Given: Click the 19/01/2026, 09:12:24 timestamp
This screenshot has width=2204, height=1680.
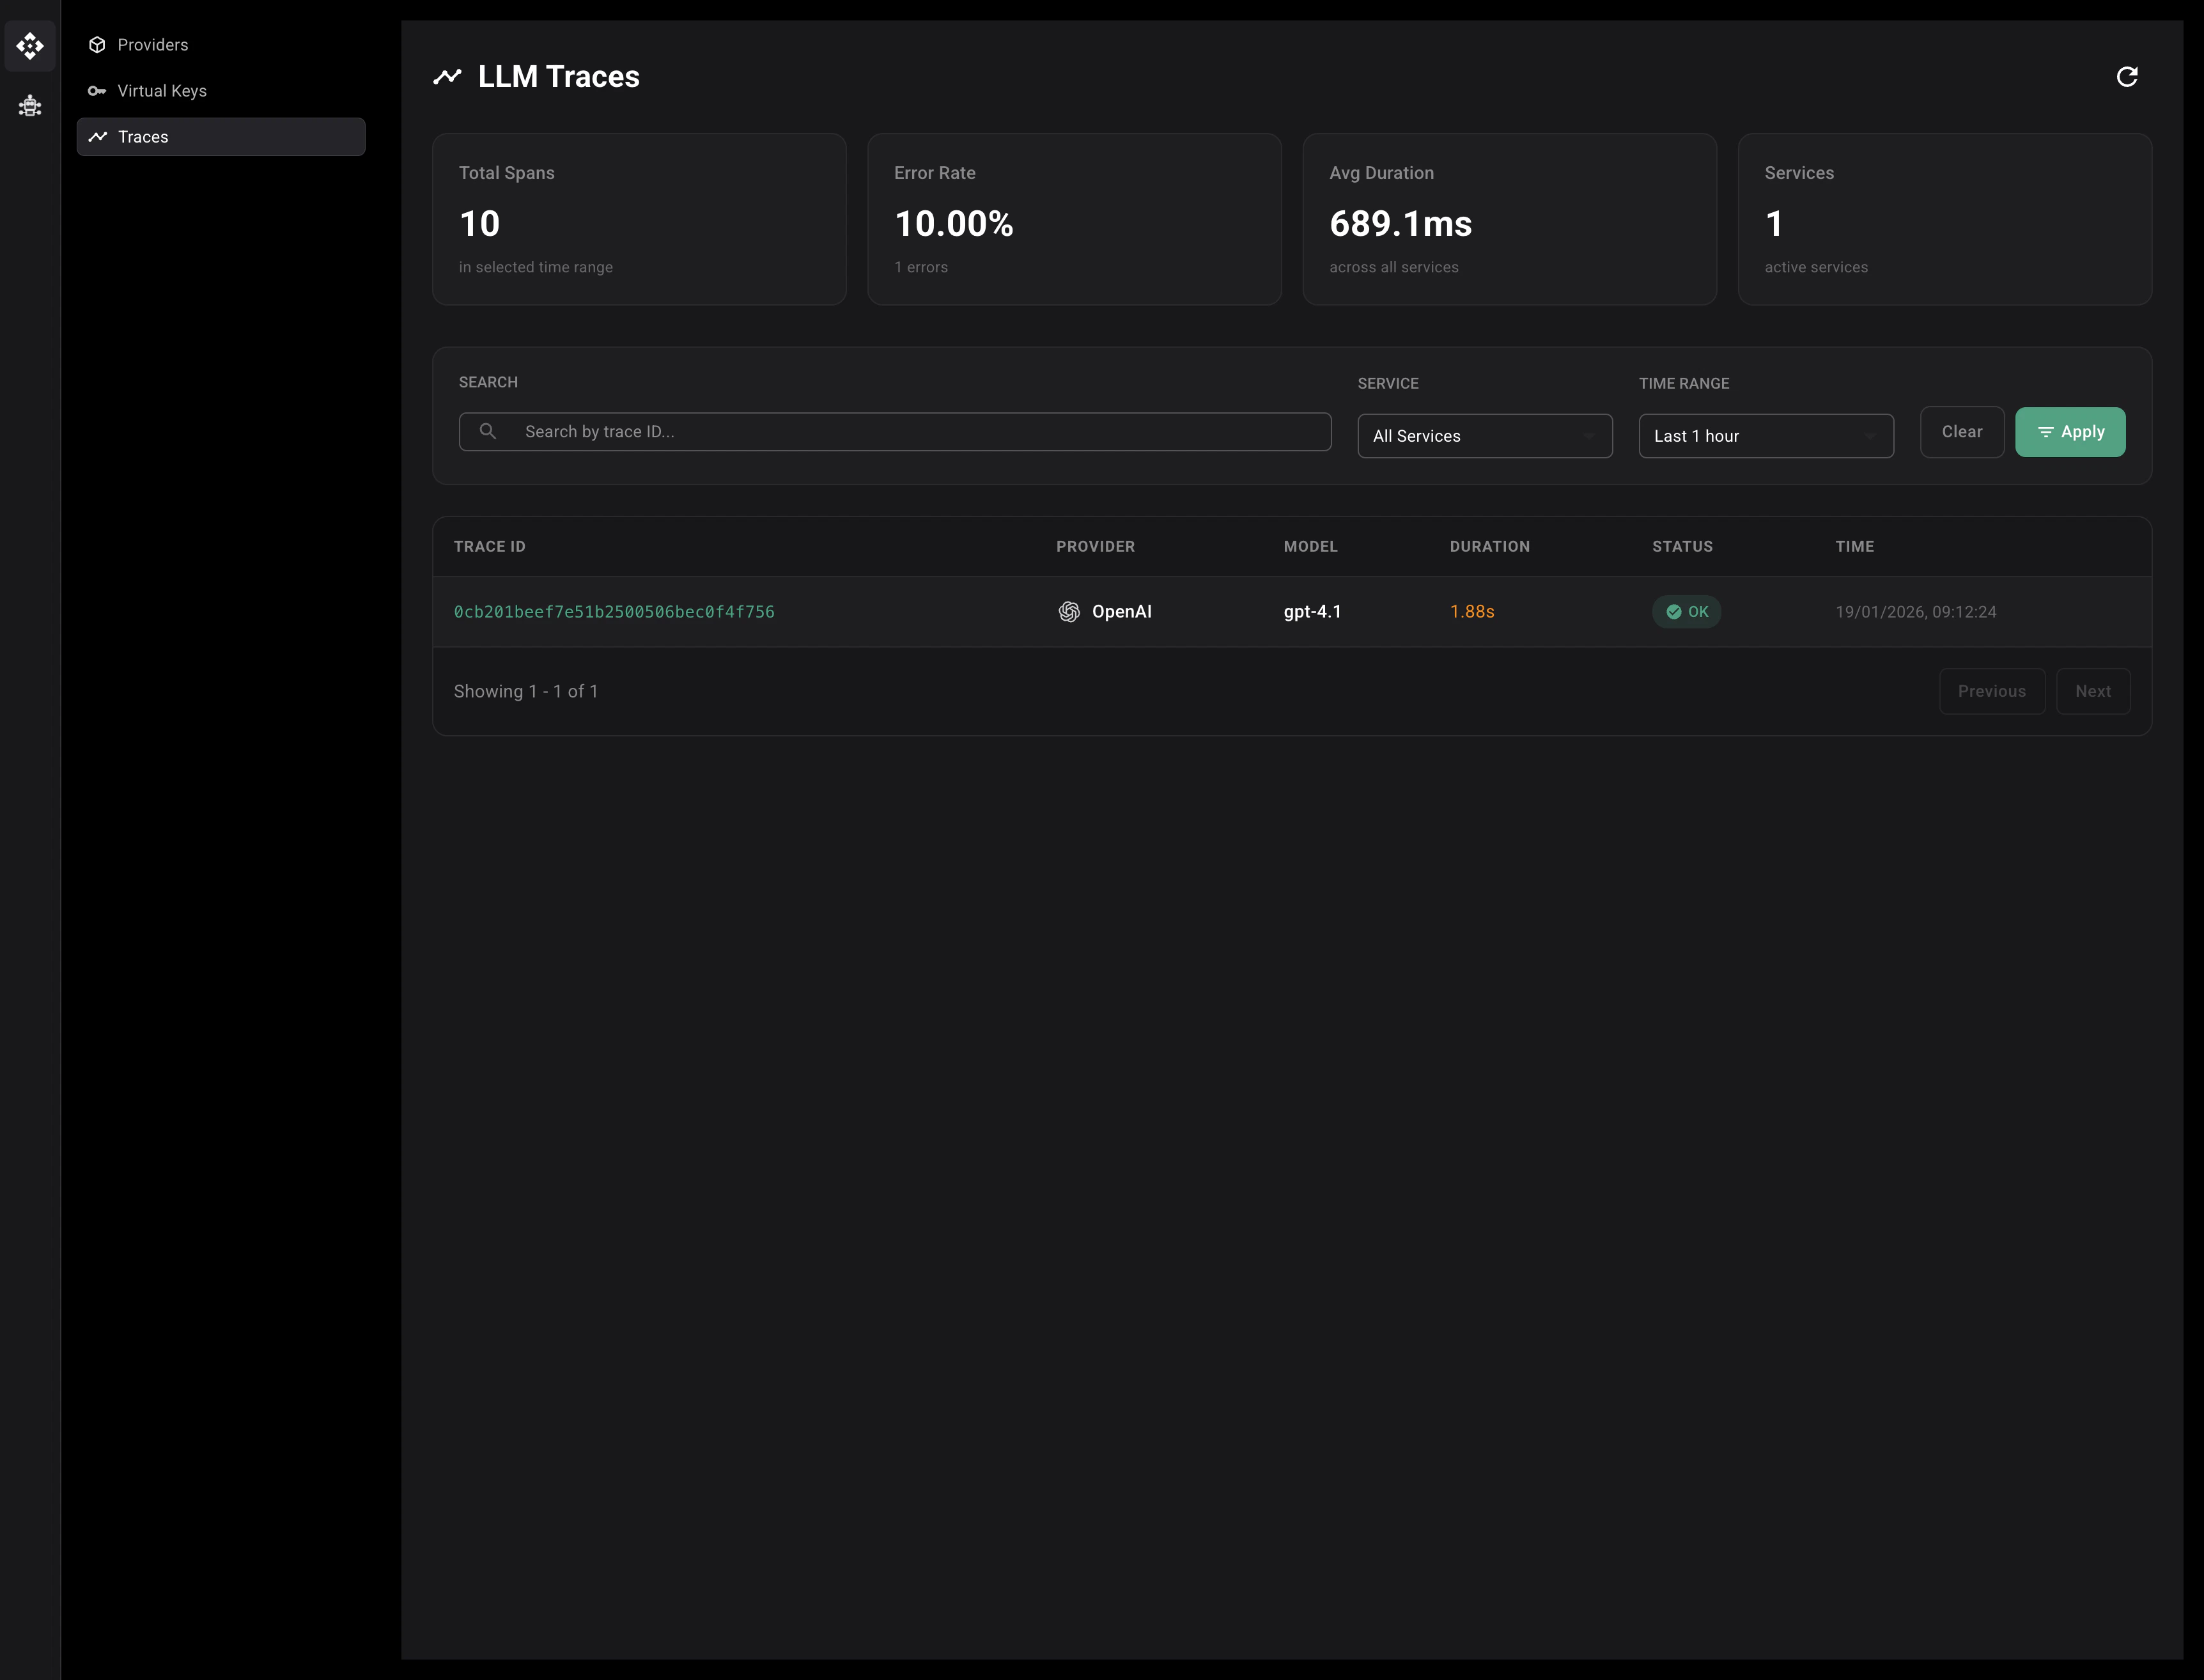Looking at the screenshot, I should (1915, 612).
